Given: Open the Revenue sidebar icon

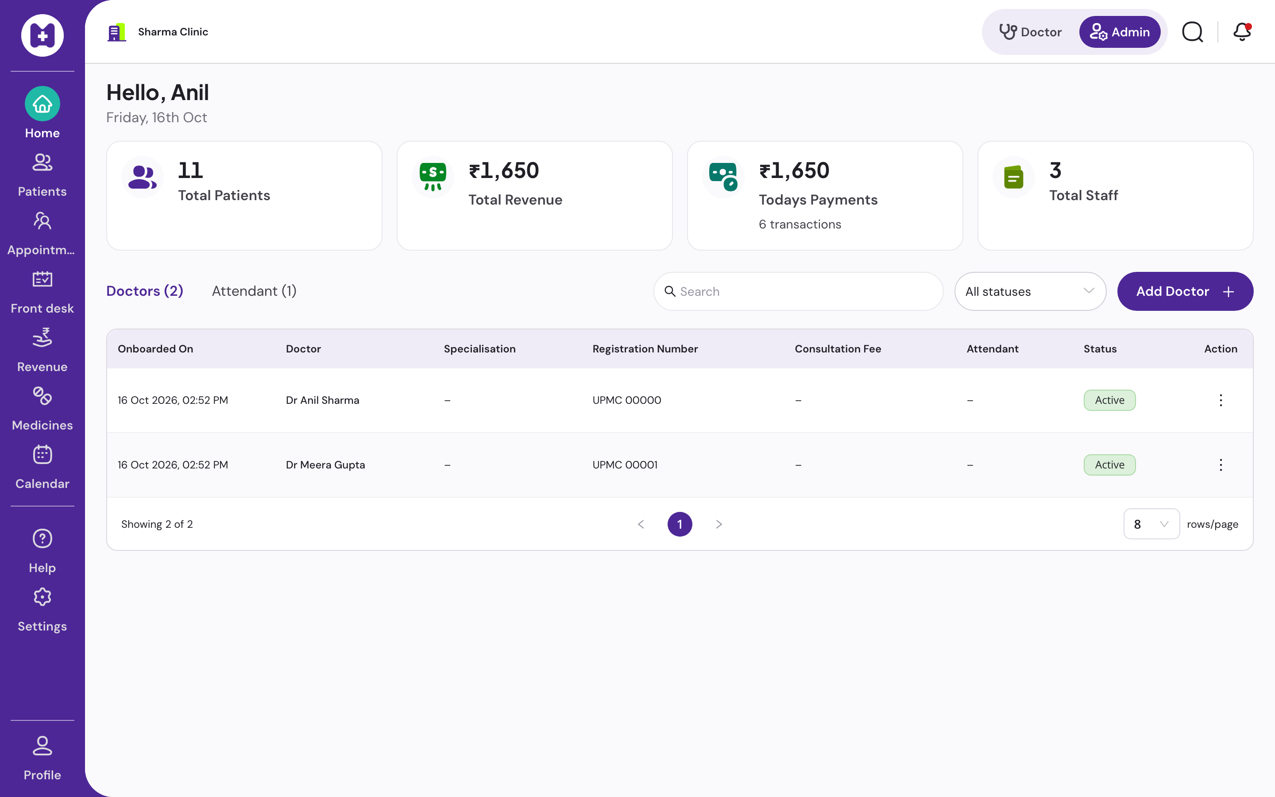Looking at the screenshot, I should (42, 338).
